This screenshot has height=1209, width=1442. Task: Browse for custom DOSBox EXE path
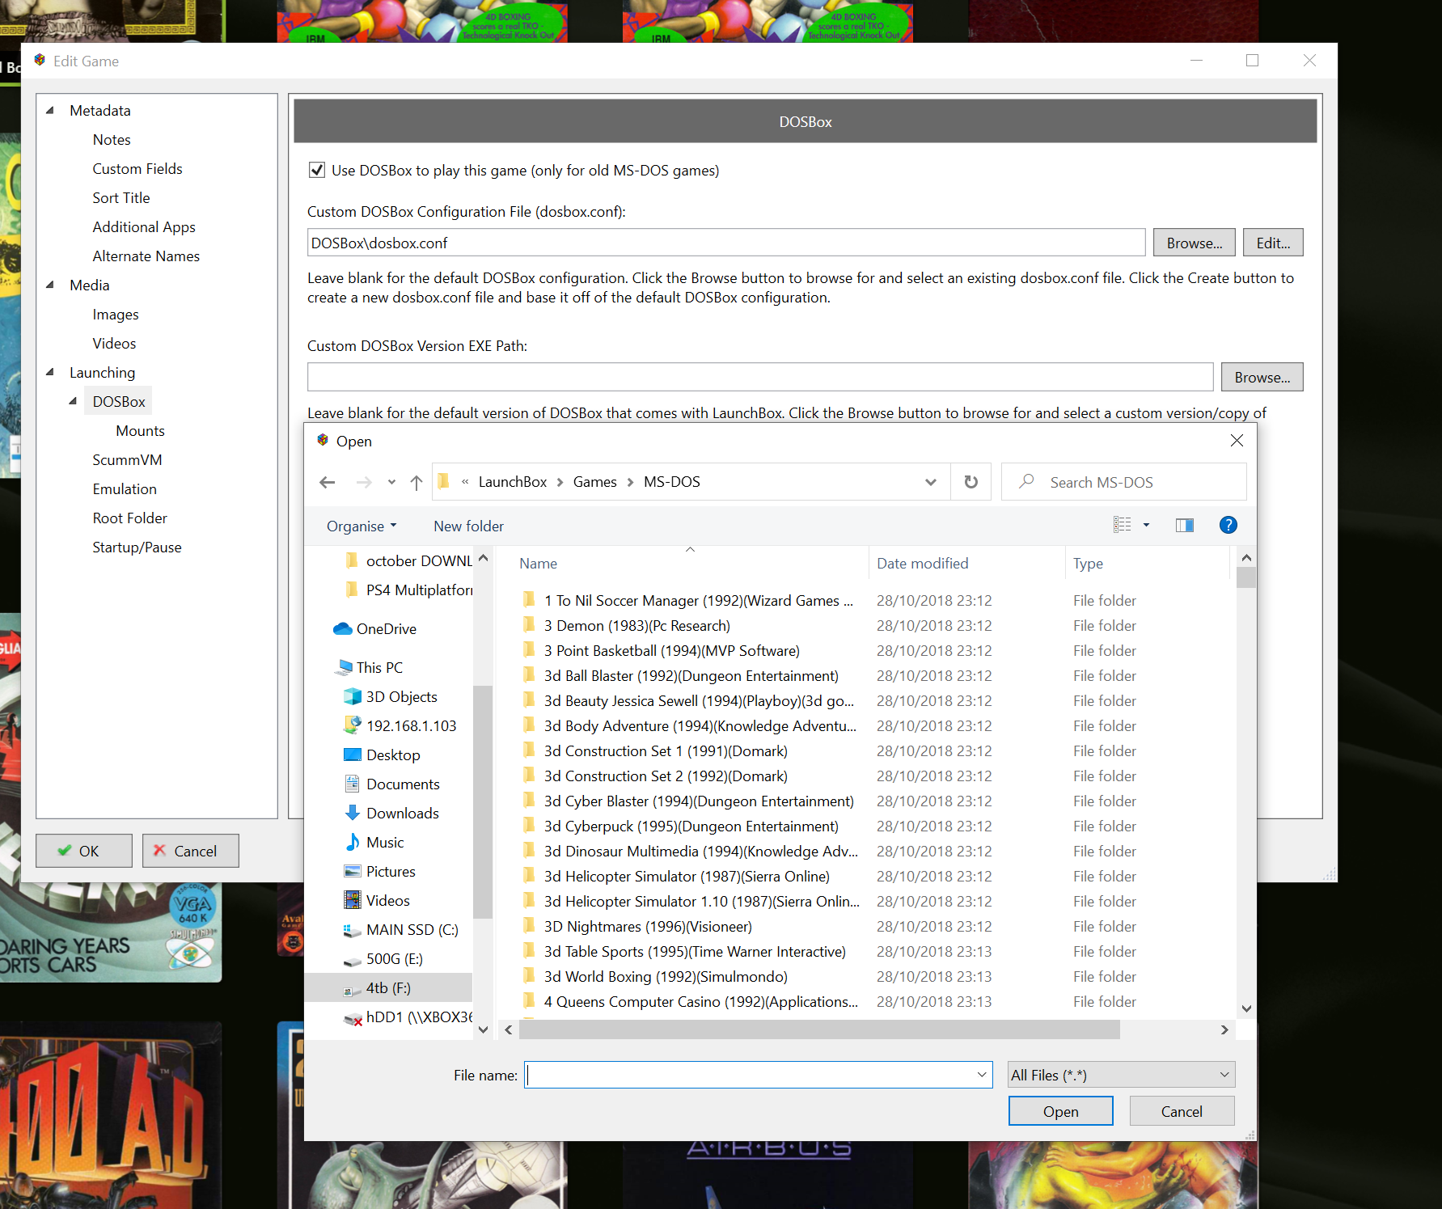point(1262,377)
